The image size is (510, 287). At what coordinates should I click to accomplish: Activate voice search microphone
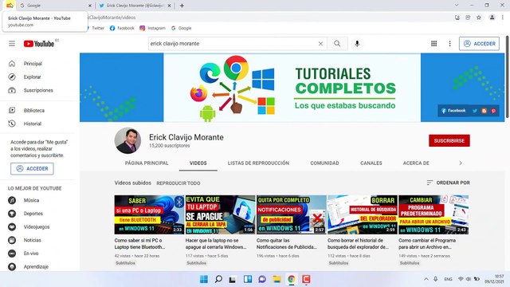click(357, 44)
